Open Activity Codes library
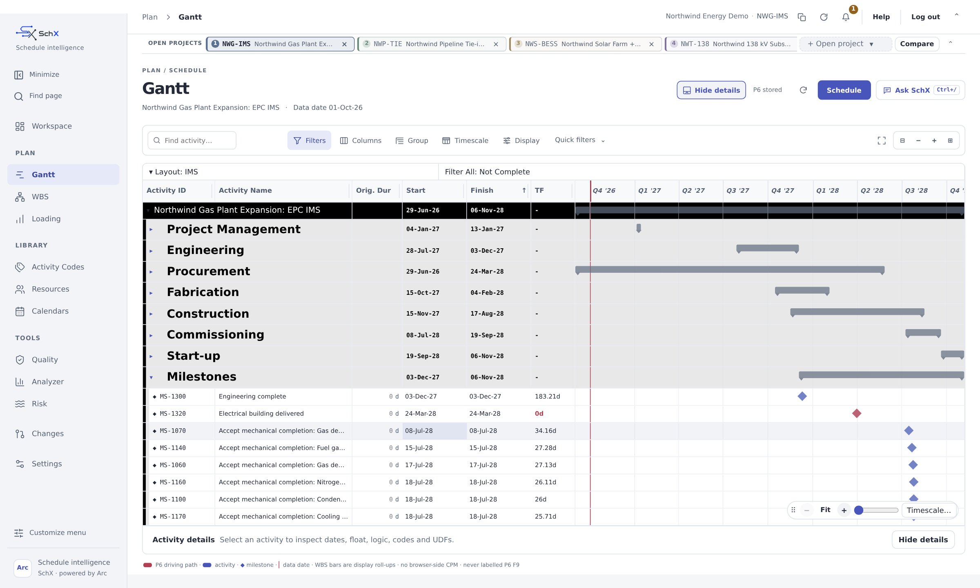 (x=63, y=267)
